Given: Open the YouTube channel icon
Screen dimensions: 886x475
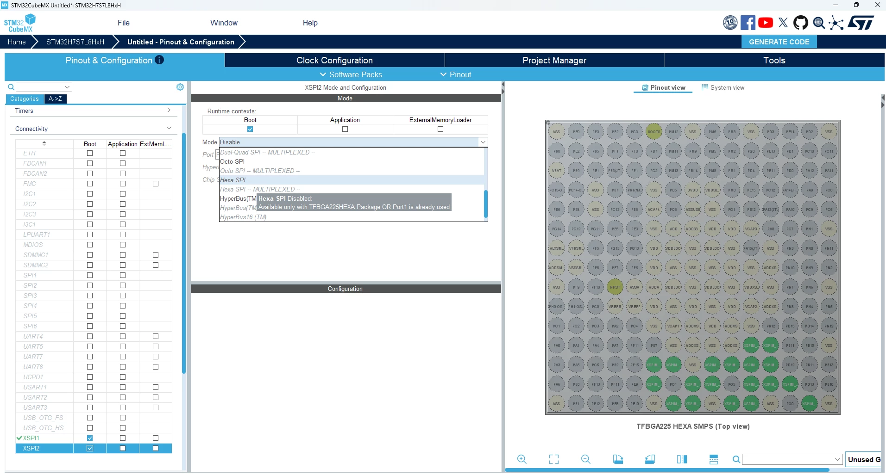Looking at the screenshot, I should tap(766, 23).
